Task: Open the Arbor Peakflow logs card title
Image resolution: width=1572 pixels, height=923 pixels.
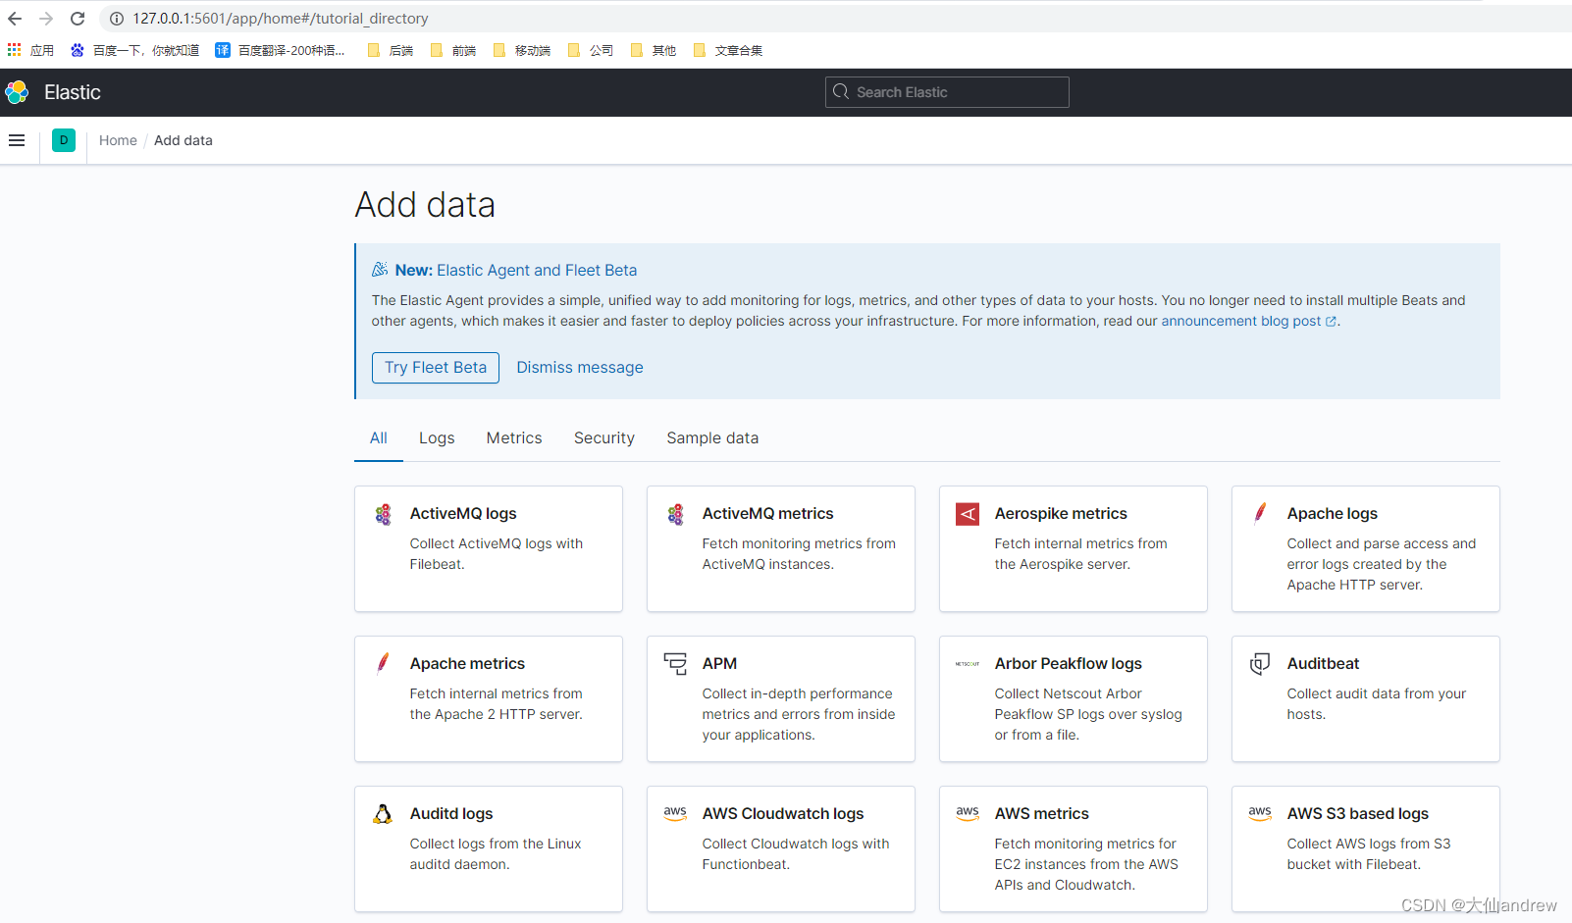Action: (1069, 664)
